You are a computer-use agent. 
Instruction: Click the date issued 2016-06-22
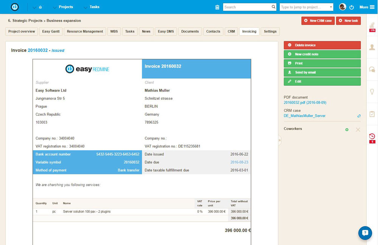tap(239, 154)
